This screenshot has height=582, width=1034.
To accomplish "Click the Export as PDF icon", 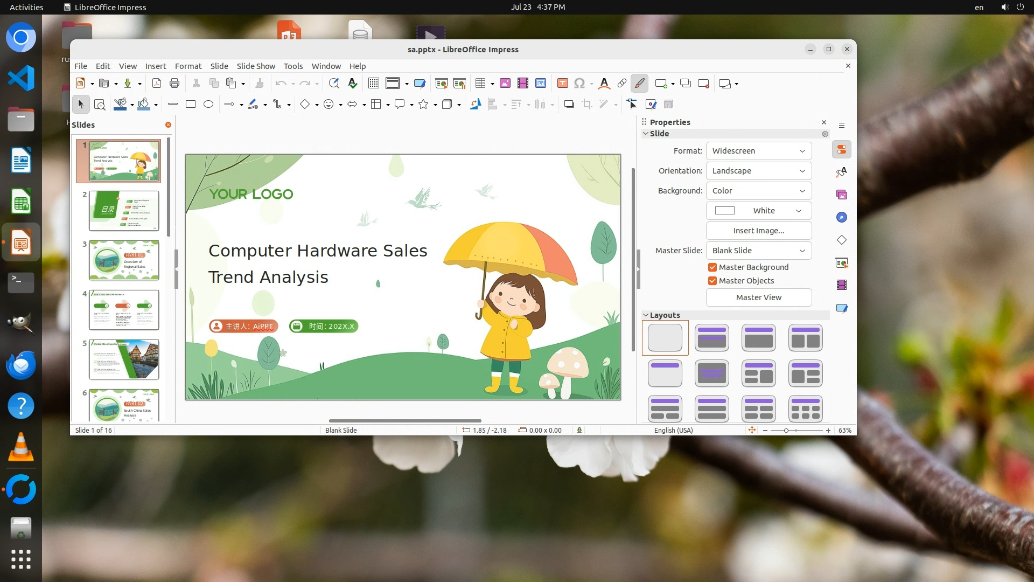I will coord(157,83).
